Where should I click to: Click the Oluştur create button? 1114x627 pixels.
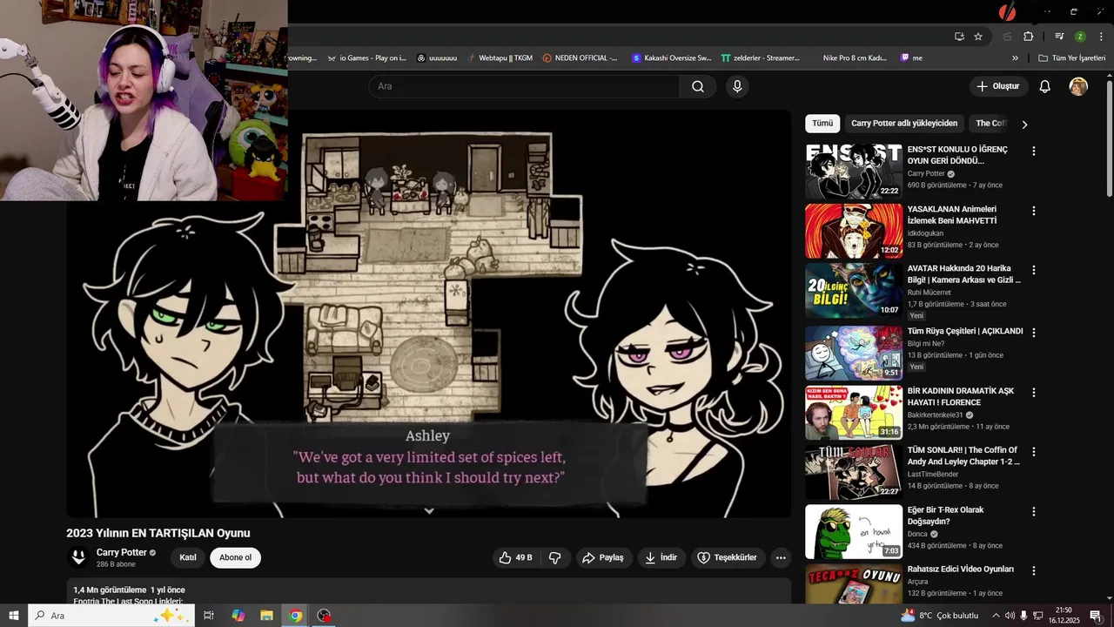998,86
